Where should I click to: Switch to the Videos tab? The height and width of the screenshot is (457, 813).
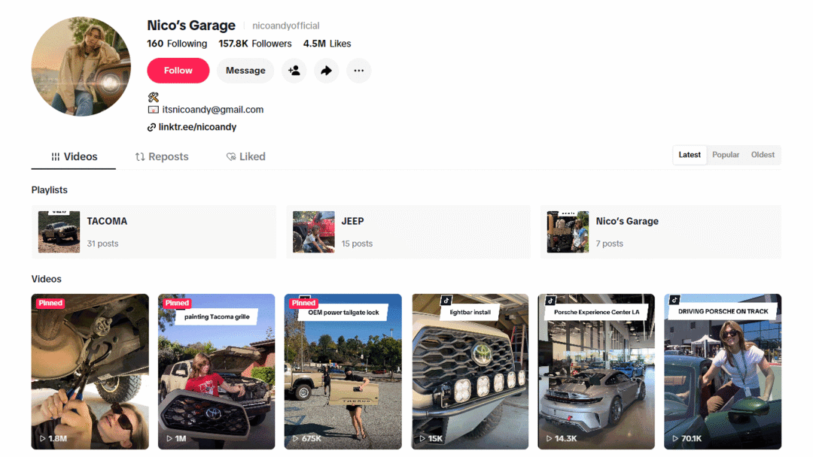pos(74,157)
